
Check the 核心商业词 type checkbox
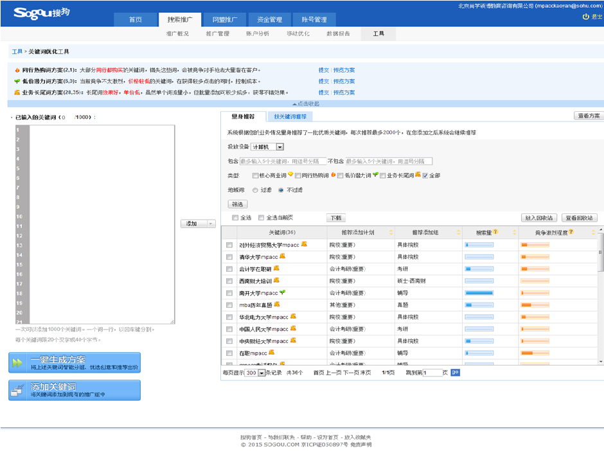(x=256, y=175)
